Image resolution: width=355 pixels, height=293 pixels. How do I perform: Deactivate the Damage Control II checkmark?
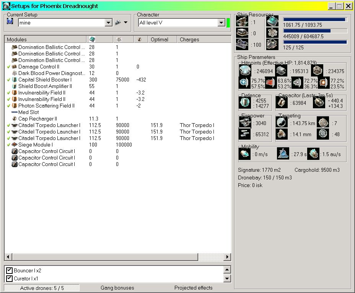(8, 67)
